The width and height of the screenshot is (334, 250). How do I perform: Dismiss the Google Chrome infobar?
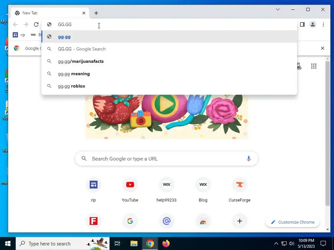(x=323, y=48)
